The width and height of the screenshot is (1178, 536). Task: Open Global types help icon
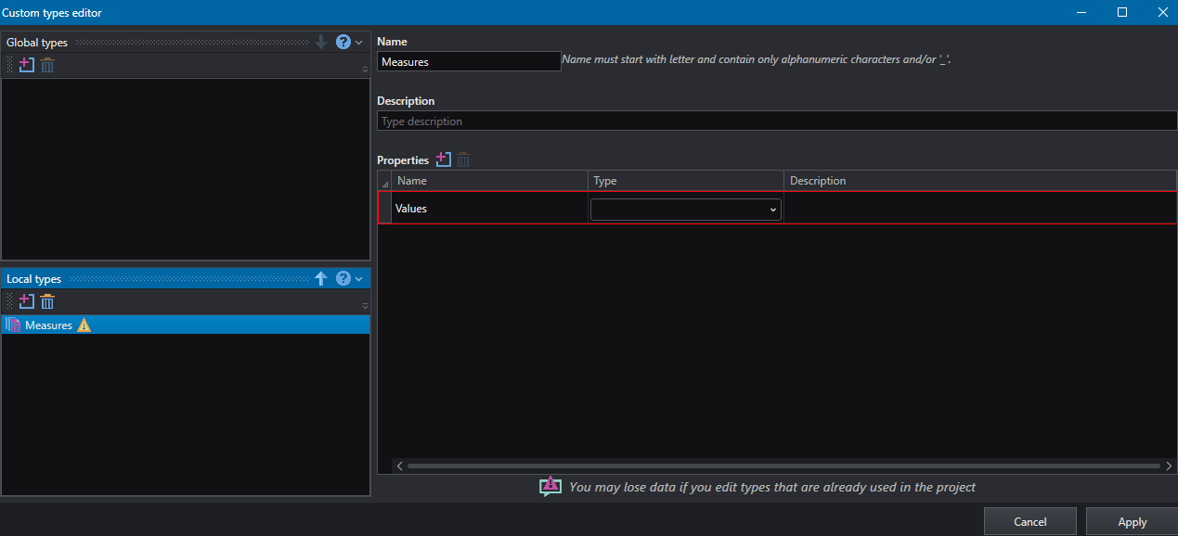pyautogui.click(x=343, y=42)
